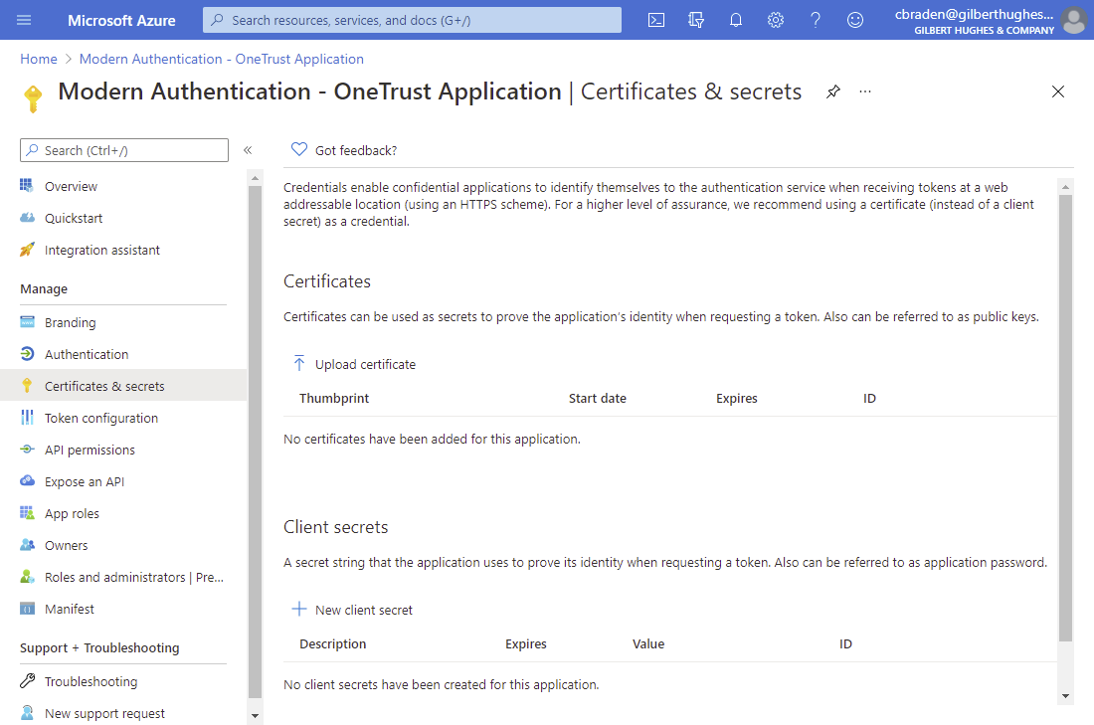Viewport: 1094px width, 725px height.
Task: Click the client secrets ID header
Action: [845, 644]
